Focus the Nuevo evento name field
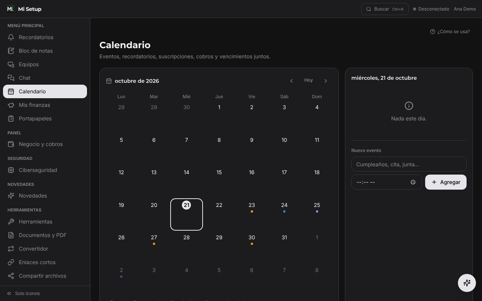 (x=409, y=164)
